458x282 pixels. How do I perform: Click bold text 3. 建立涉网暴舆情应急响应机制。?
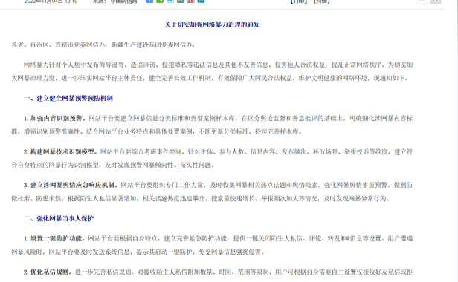tap(71, 185)
